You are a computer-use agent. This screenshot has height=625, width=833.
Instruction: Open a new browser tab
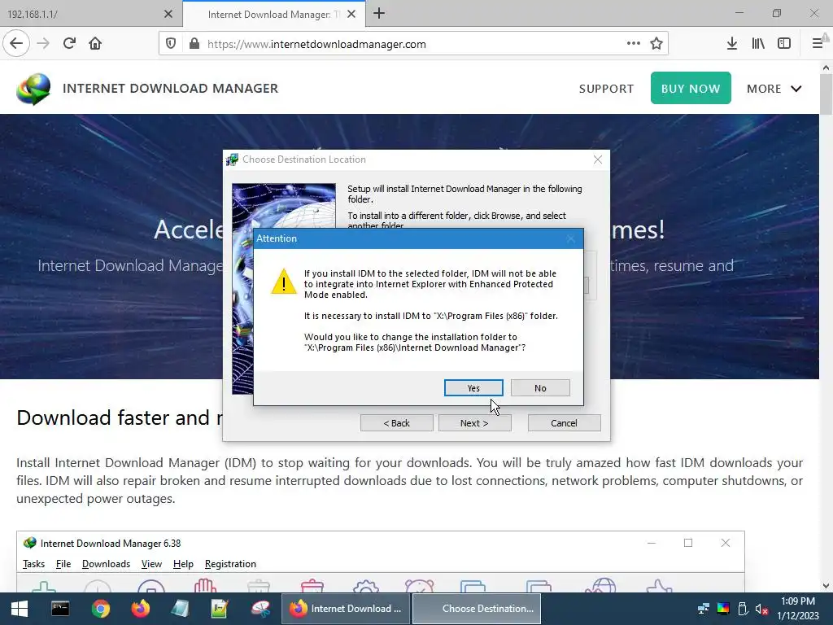point(379,14)
